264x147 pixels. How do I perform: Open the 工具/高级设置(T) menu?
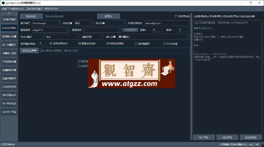point(34,9)
